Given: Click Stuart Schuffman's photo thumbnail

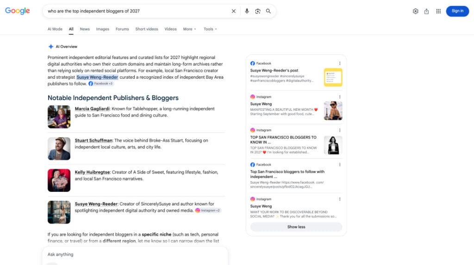Looking at the screenshot, I should [x=59, y=149].
